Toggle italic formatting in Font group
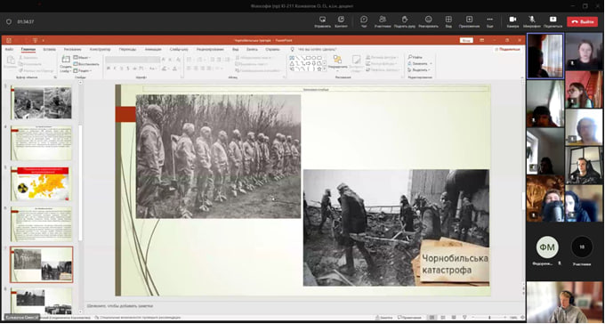Image resolution: width=605 pixels, height=324 pixels. 115,69
